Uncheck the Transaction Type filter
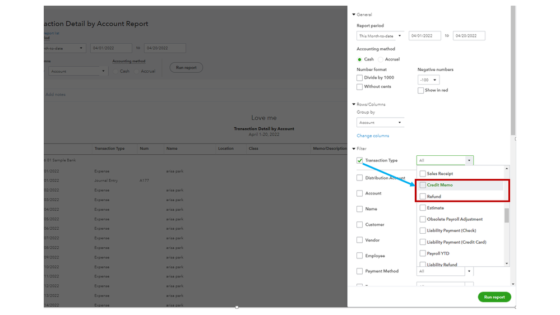 (360, 161)
